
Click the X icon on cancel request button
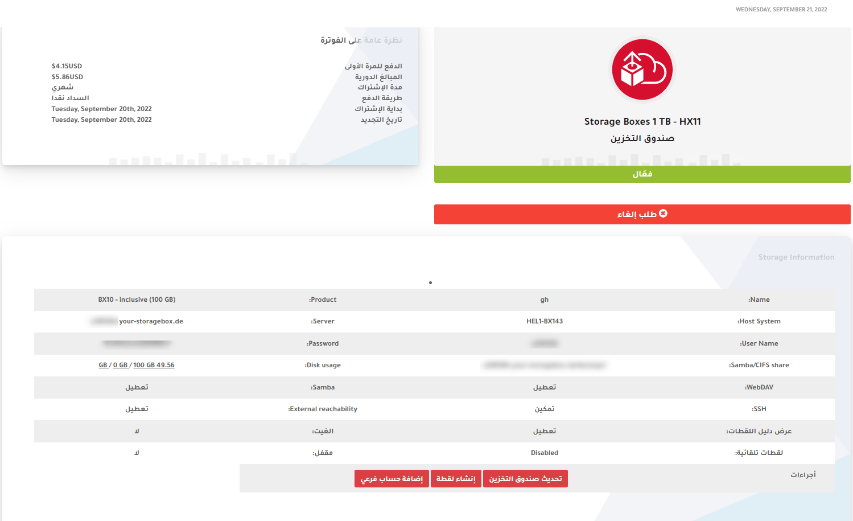tap(663, 214)
